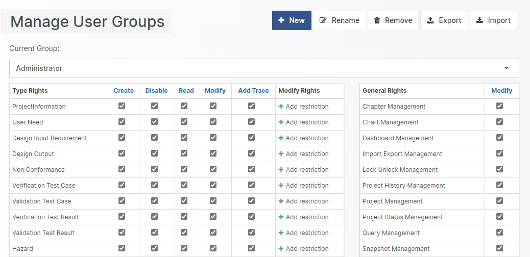Toggle Add Trace checkbox for Non Conformance

coord(251,169)
